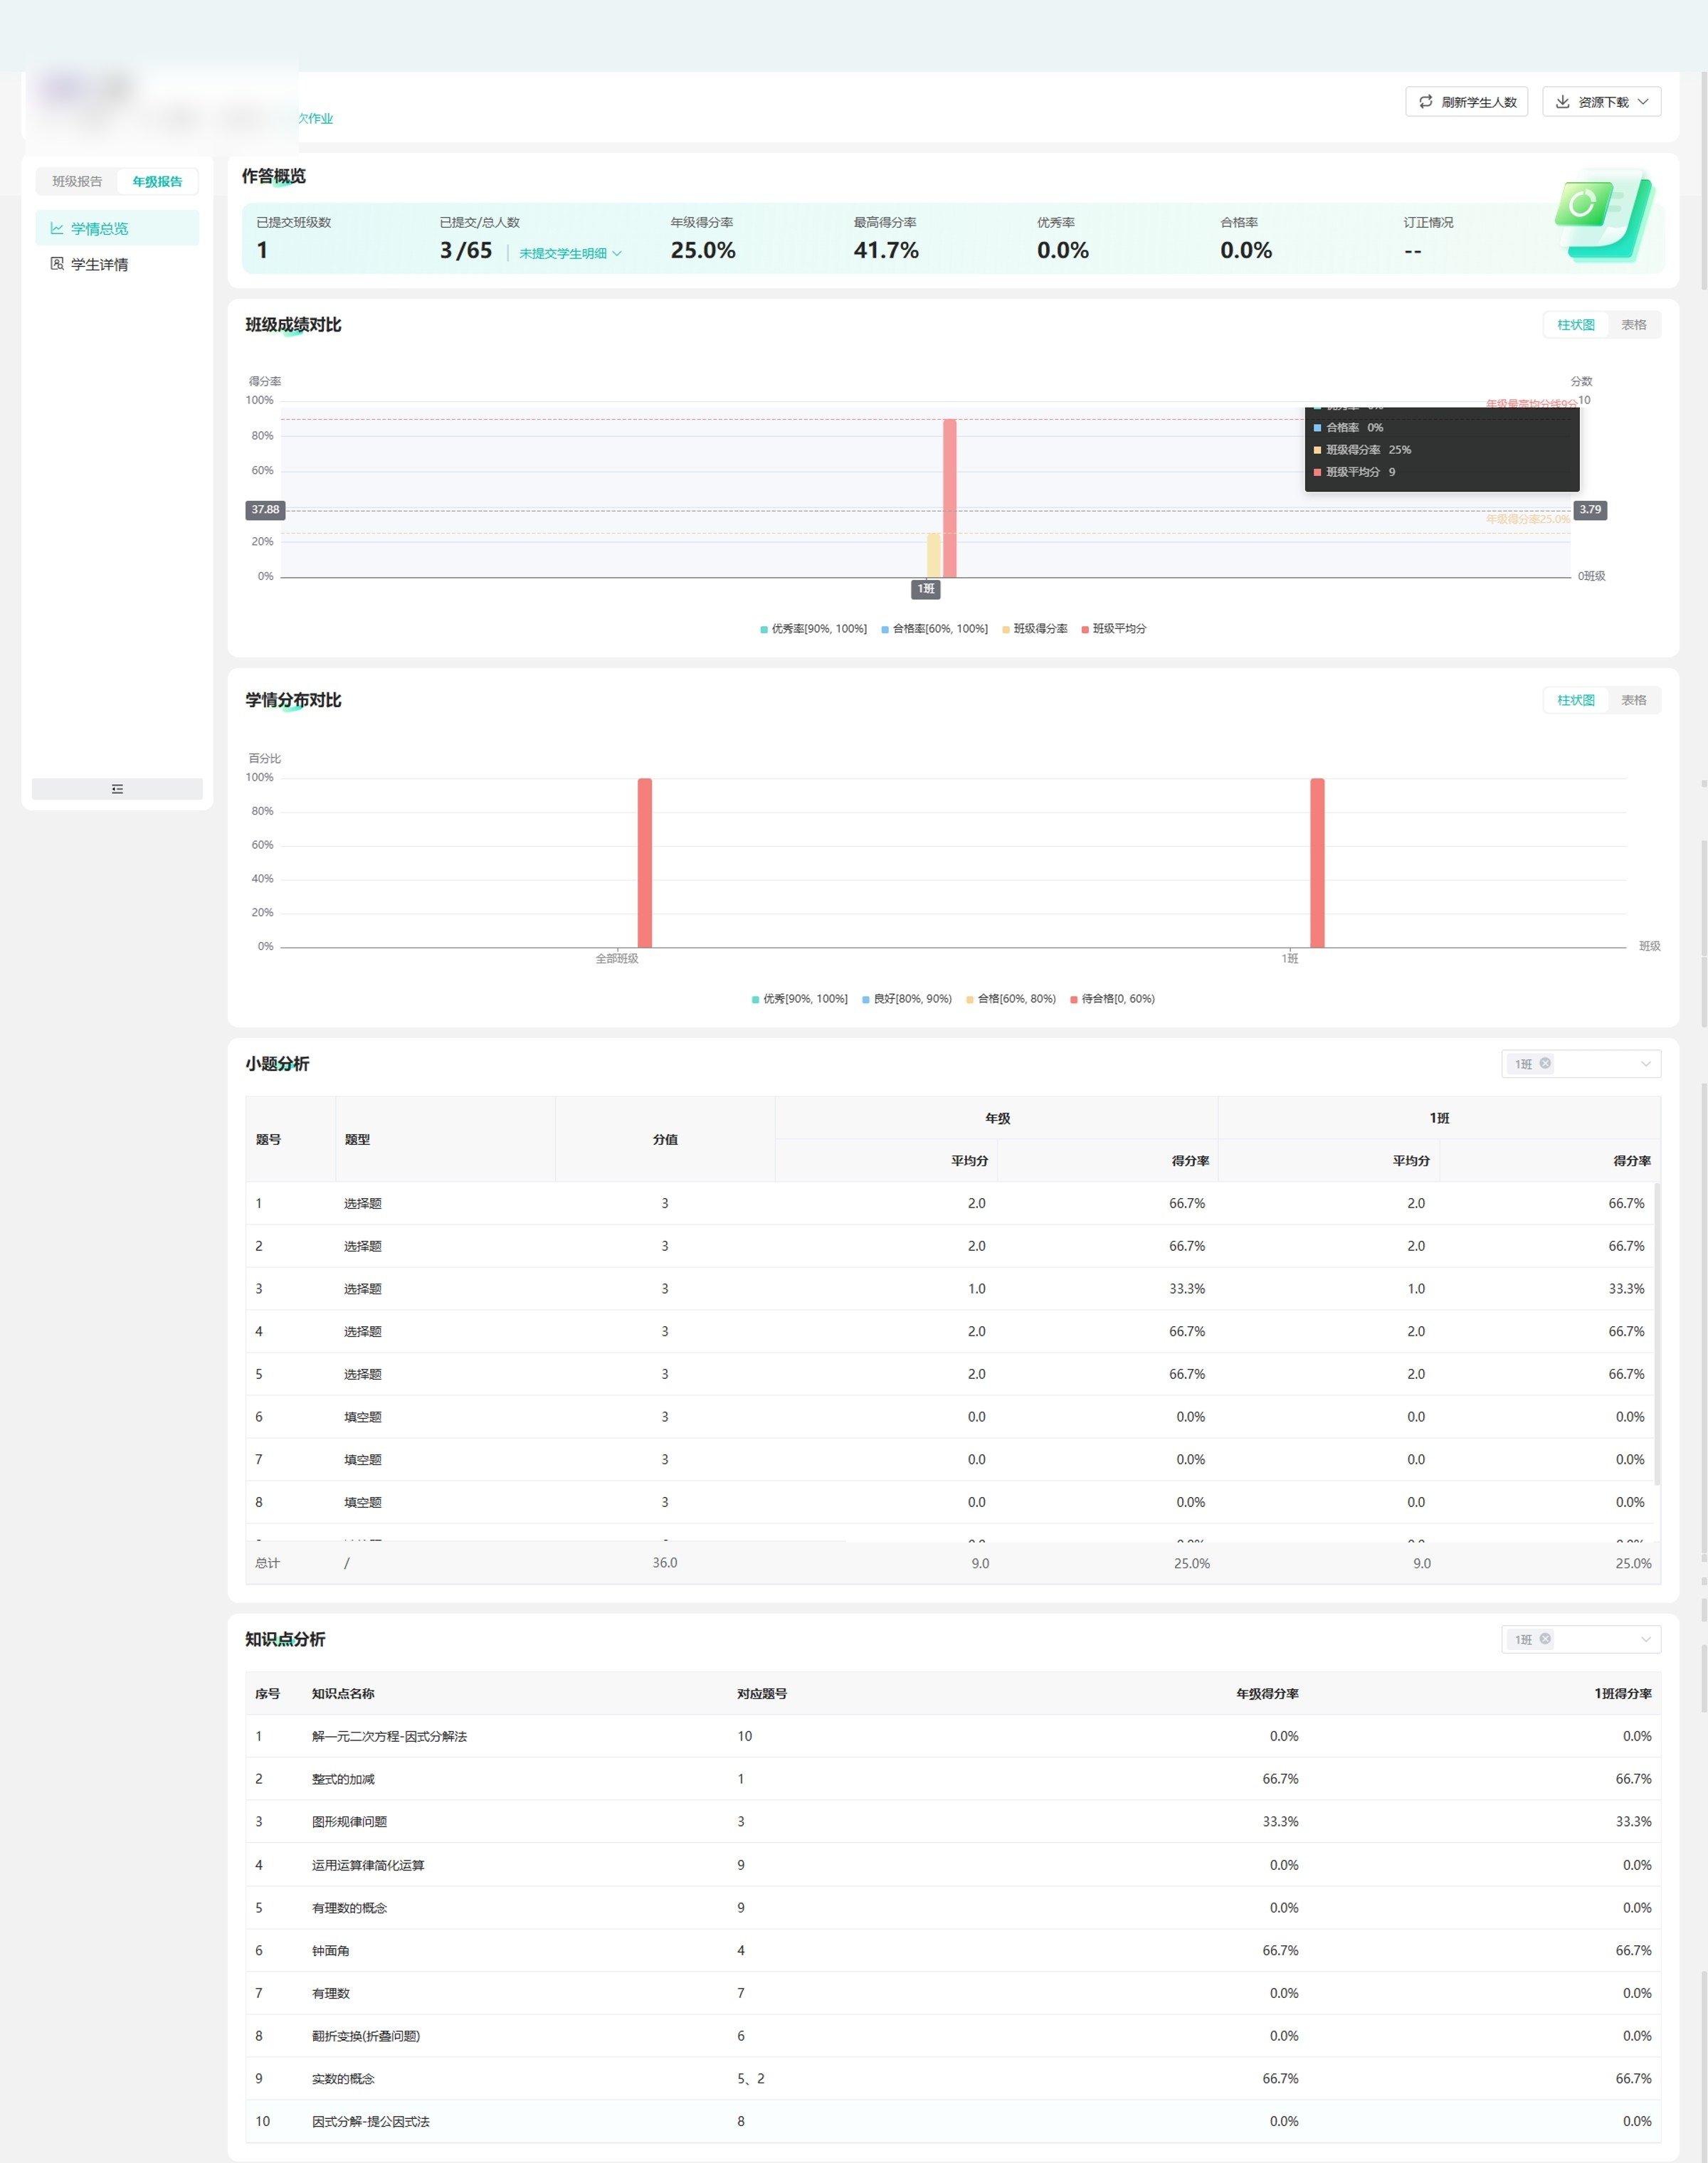Click the page vertical scrollbar
Screen dimensions: 1708x2163
[1703, 180]
